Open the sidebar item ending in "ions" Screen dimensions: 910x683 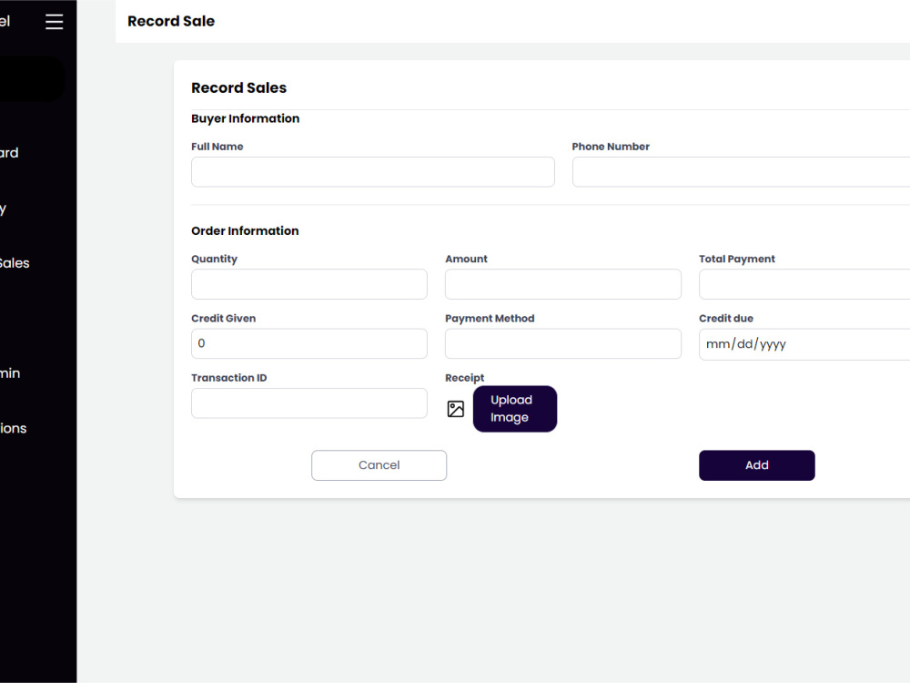(14, 428)
